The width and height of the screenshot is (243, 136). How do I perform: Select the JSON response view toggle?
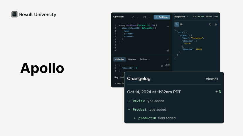pyautogui.click(x=177, y=25)
